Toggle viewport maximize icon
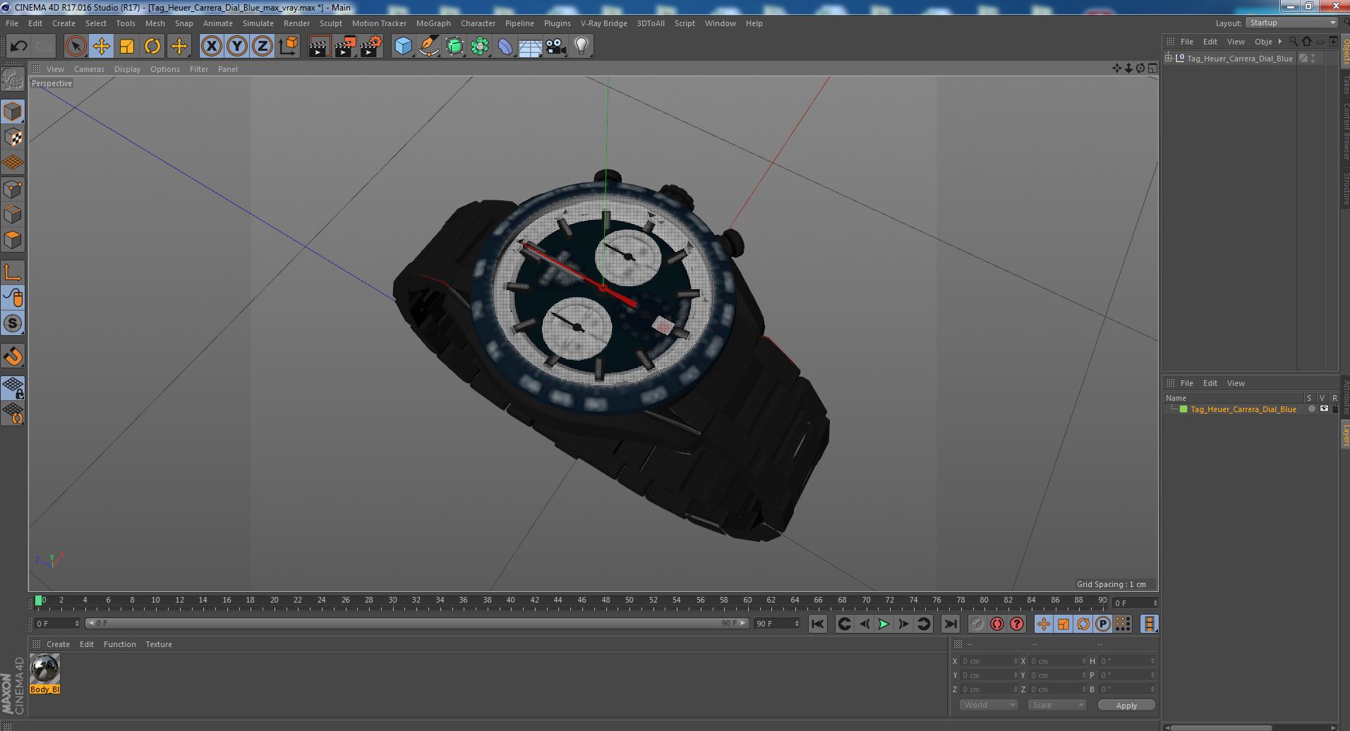 point(1152,68)
